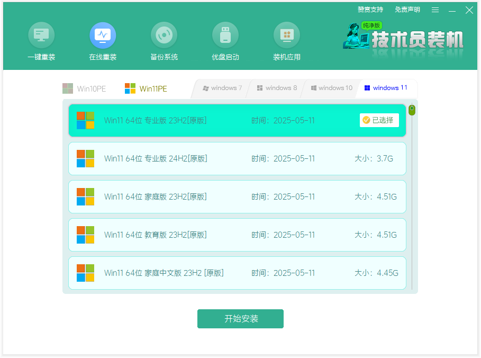Click the 已选择 selected badge

point(379,120)
